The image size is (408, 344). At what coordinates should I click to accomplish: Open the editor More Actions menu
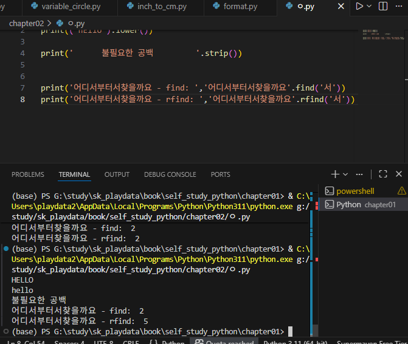click(x=399, y=6)
